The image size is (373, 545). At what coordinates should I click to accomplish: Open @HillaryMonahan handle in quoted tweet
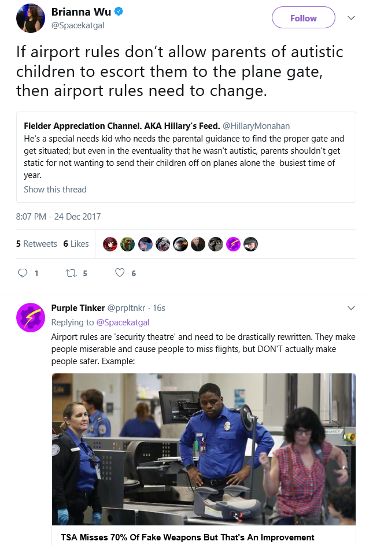click(x=256, y=126)
